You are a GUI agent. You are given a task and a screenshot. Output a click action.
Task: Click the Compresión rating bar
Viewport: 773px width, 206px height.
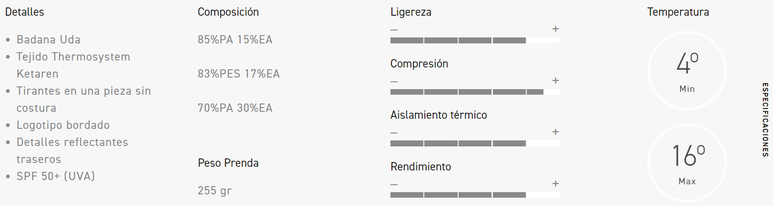[475, 92]
